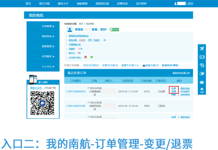
Task: Open order number C1901220064959
Action: (76, 92)
